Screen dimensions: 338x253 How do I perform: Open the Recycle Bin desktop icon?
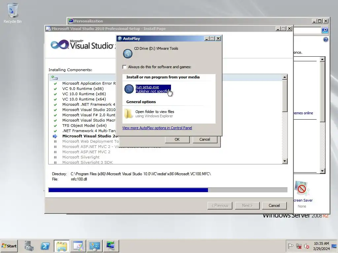click(13, 13)
